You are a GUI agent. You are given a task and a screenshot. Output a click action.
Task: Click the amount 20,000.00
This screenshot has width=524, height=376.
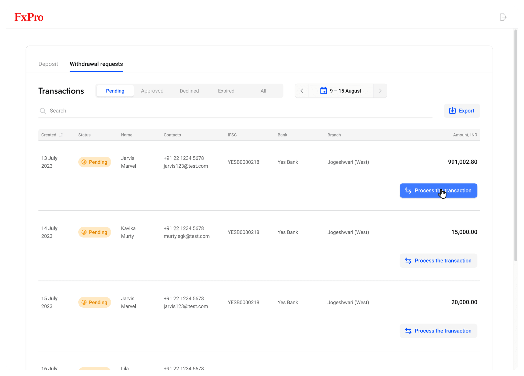[x=464, y=302]
